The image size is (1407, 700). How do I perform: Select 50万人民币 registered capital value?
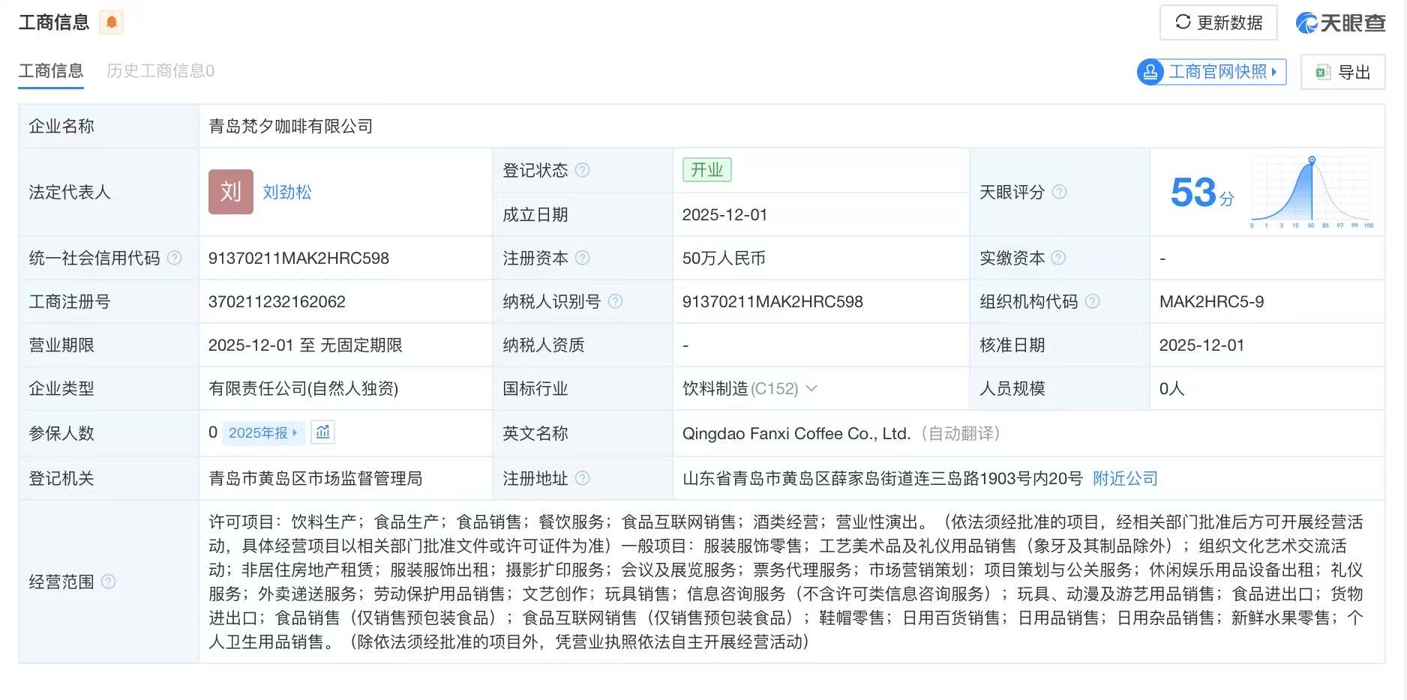tap(724, 258)
